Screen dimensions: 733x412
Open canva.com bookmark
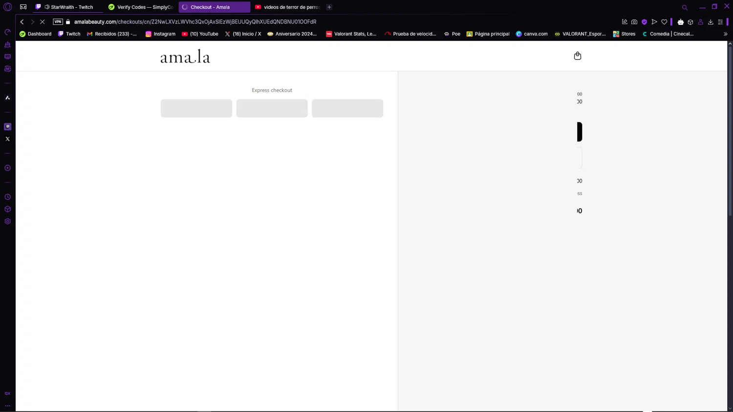coord(532,34)
